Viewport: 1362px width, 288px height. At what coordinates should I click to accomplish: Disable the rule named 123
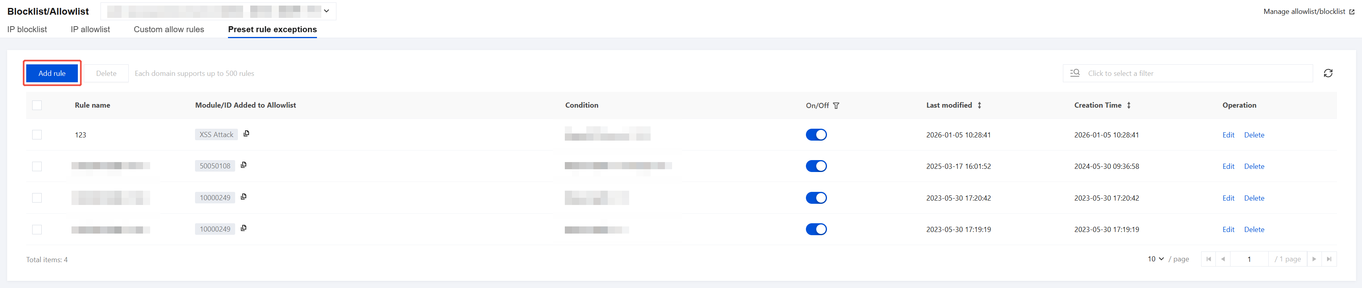(x=816, y=135)
